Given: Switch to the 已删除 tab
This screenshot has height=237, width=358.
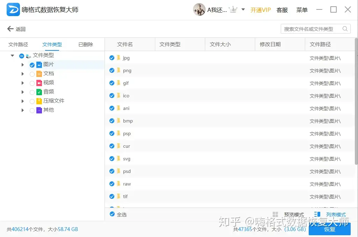Looking at the screenshot, I should coord(86,44).
